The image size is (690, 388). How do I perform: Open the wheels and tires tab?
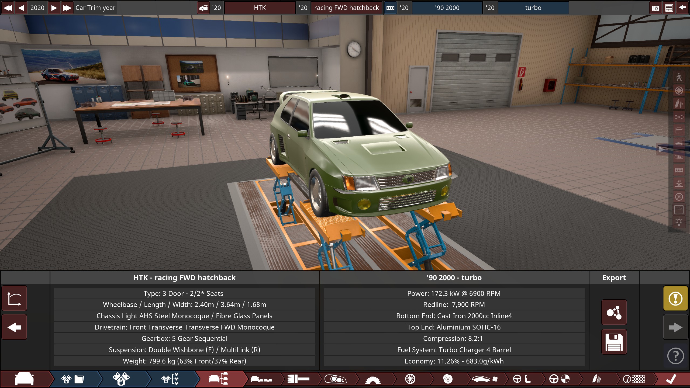[x=410, y=379]
